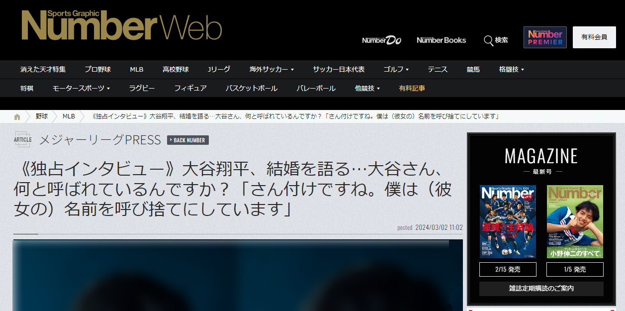Go to the 野球 breadcrumb link
The image size is (625, 311).
coord(42,116)
